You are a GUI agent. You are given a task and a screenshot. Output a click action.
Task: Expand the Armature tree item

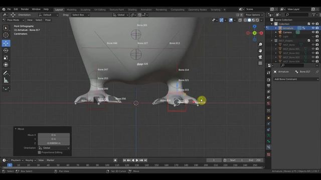pos(276,28)
